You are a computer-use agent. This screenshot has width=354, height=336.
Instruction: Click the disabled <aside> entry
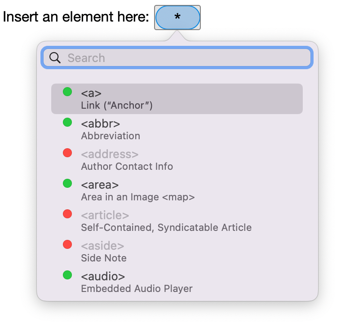coord(177,252)
